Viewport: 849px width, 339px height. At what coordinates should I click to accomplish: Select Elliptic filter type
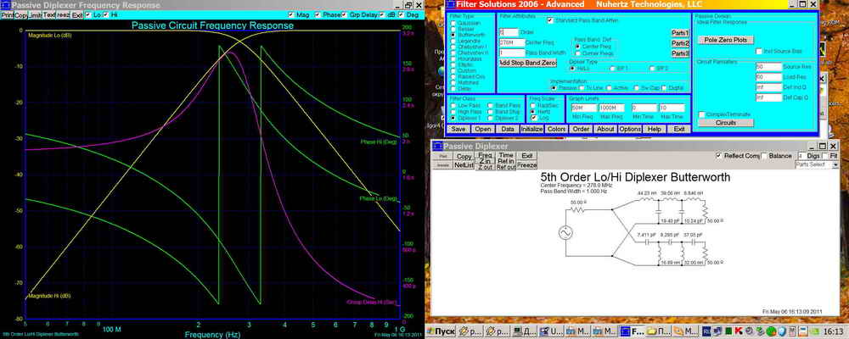point(453,65)
